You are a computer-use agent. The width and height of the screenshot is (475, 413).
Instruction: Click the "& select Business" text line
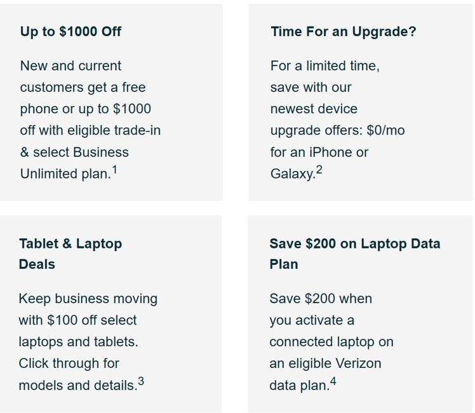coord(74,152)
